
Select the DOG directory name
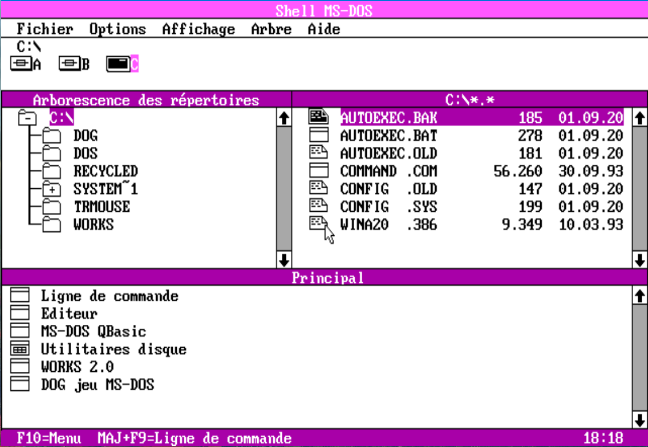coord(86,135)
